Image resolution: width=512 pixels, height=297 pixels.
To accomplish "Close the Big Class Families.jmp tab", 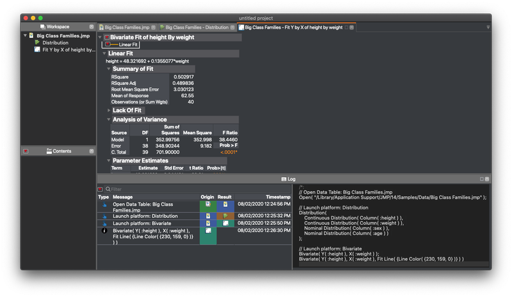I will pos(154,27).
